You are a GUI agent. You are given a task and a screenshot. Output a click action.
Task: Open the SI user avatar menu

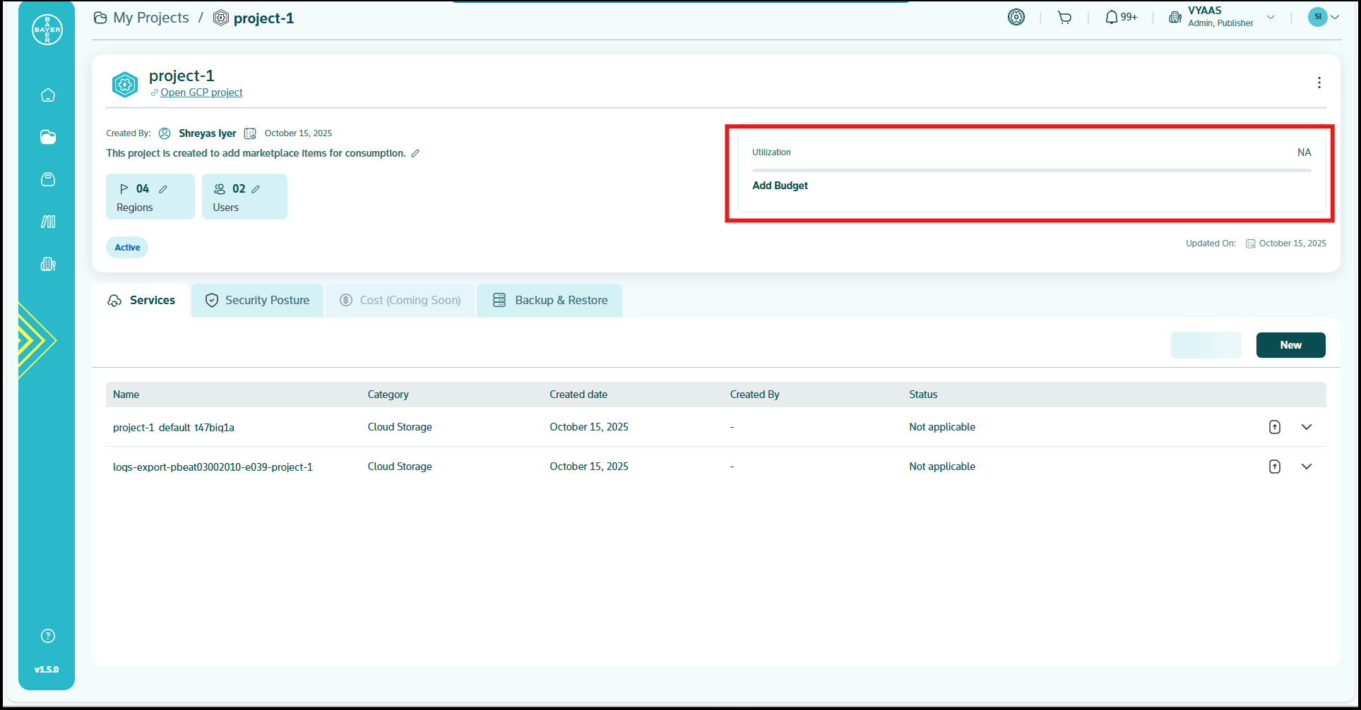1323,17
